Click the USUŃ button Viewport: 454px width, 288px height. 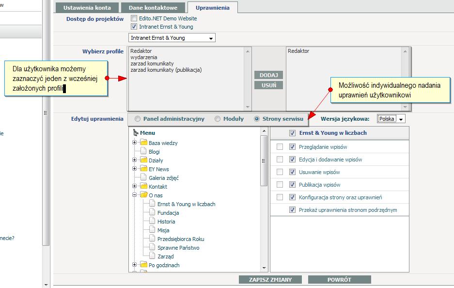269,85
